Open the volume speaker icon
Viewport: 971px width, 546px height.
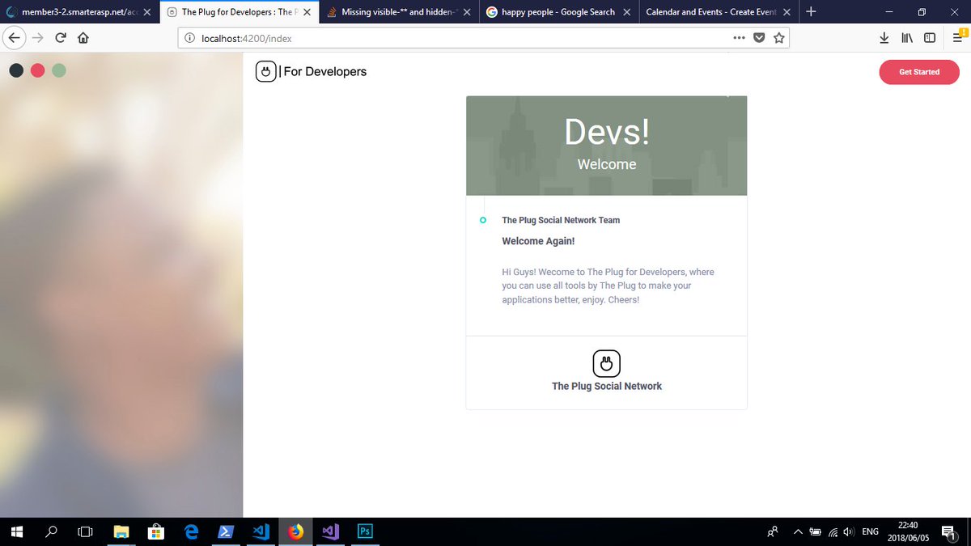(x=849, y=531)
